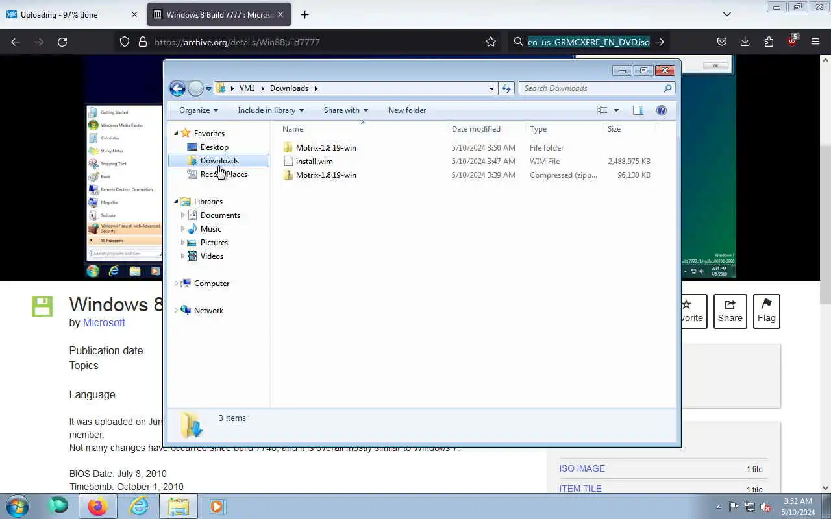
Task: Expand the Videos library
Action: click(x=182, y=256)
